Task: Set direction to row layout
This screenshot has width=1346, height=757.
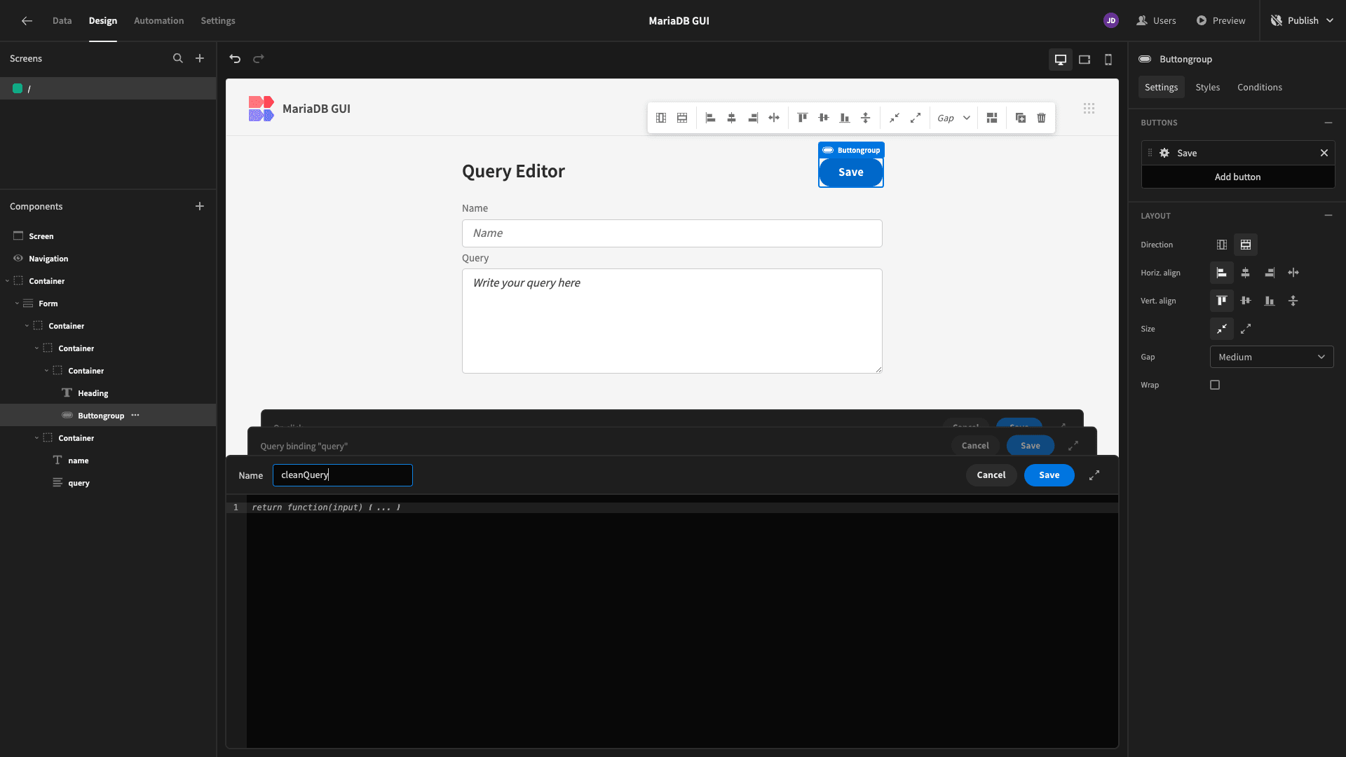Action: point(1222,245)
